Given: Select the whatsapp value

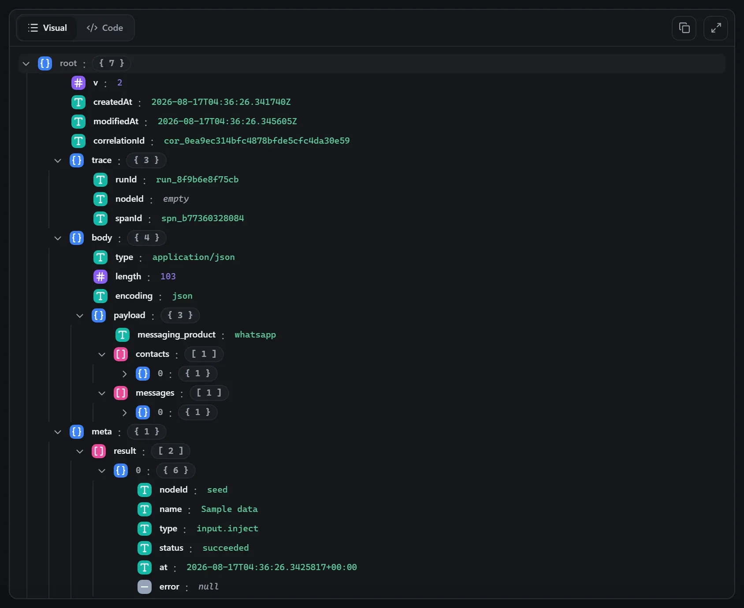Looking at the screenshot, I should tap(255, 335).
